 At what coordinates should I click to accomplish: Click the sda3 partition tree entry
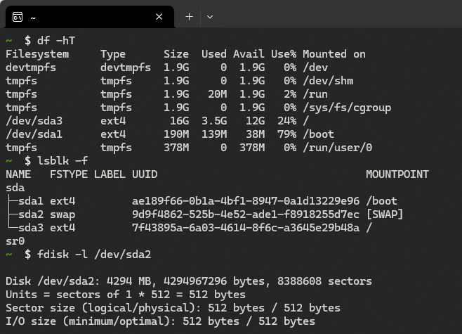coord(30,228)
